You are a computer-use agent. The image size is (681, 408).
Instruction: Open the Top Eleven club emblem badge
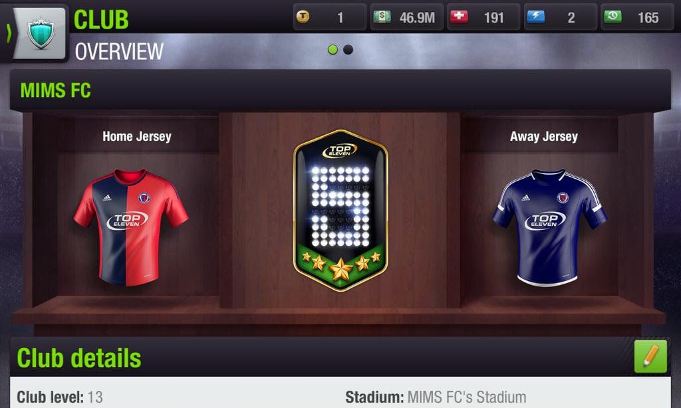[x=340, y=210]
